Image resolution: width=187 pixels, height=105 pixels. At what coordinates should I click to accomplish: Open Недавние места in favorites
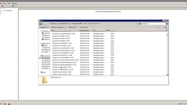tap(46, 37)
